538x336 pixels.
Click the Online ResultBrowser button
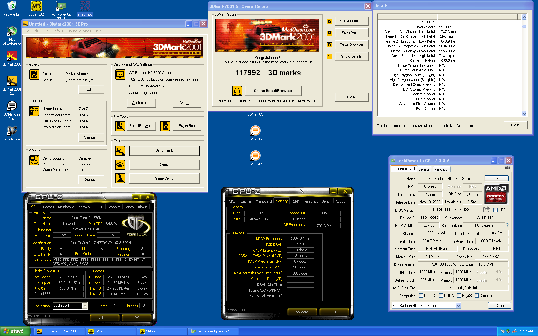click(273, 91)
